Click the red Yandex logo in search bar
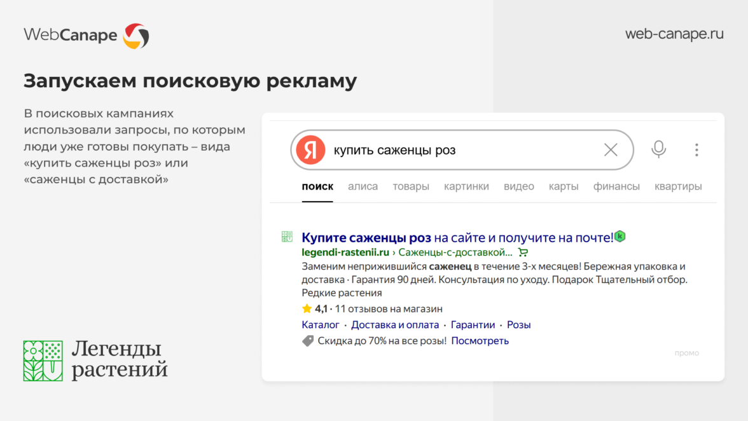This screenshot has height=421, width=748. point(310,150)
